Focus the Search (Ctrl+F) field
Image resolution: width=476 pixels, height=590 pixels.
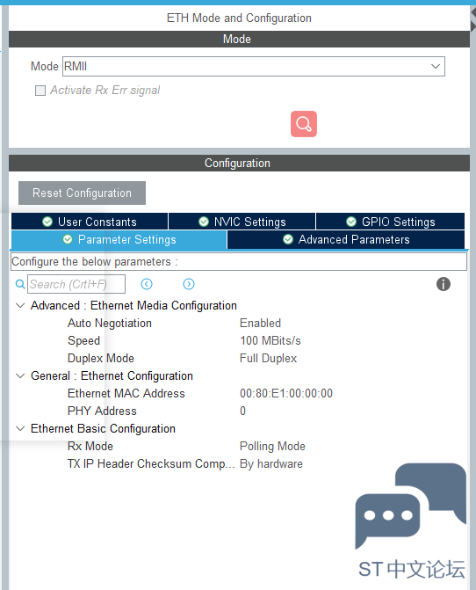point(76,284)
